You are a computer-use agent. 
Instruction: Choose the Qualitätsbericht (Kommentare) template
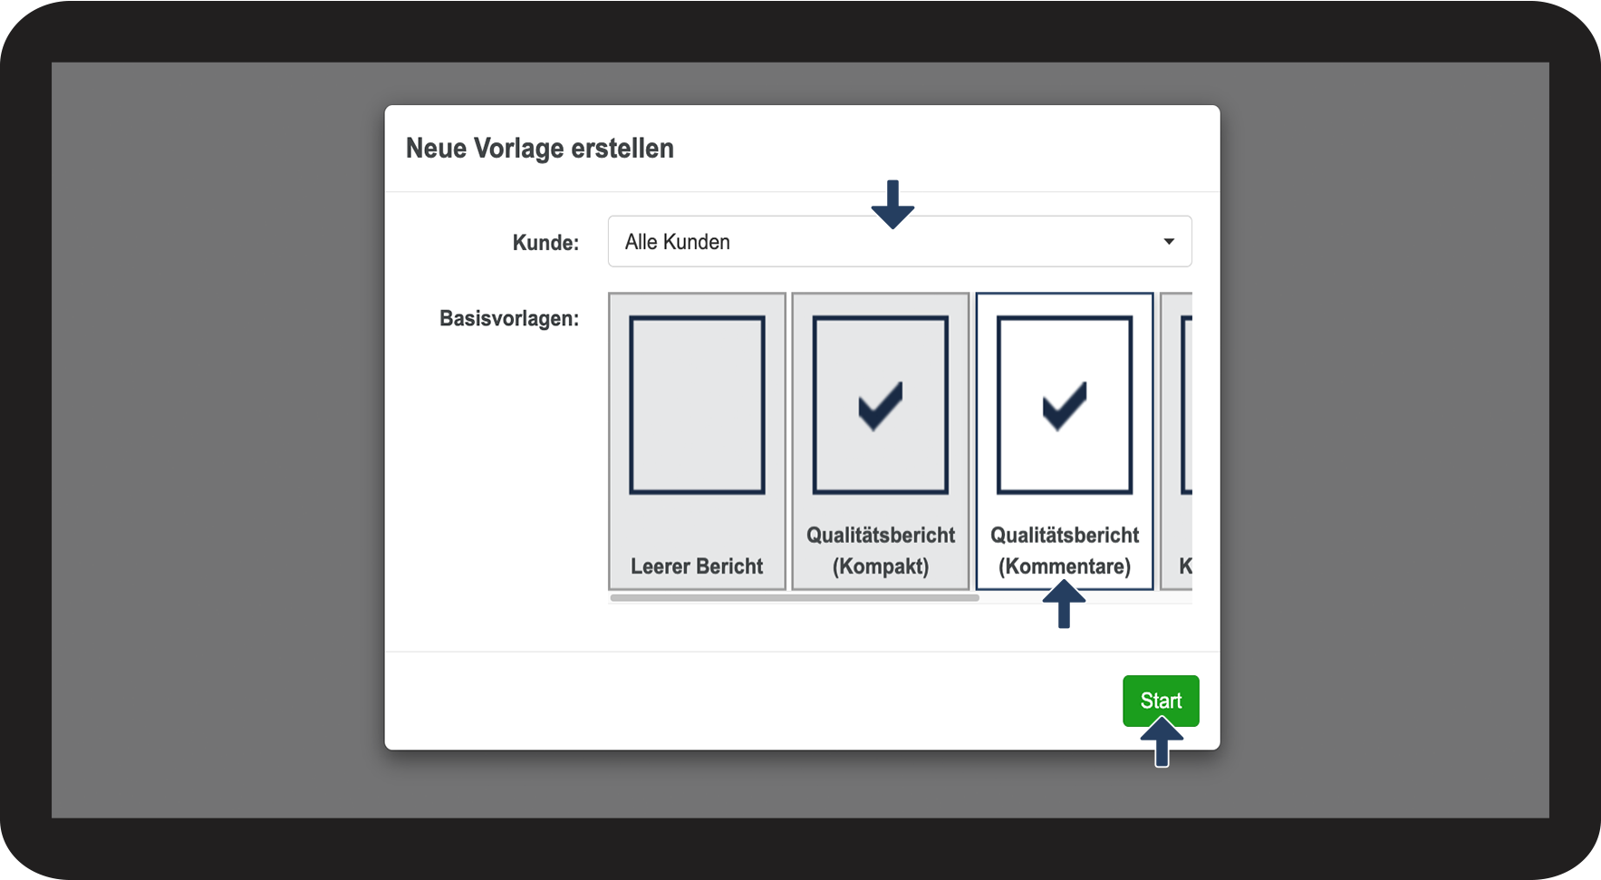[x=1064, y=441]
